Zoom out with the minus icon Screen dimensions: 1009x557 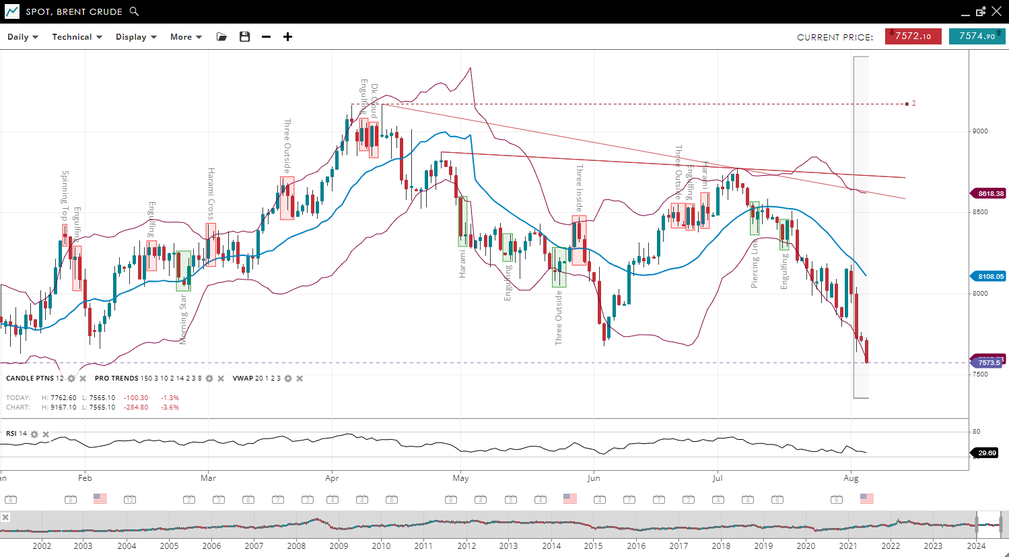coord(267,37)
